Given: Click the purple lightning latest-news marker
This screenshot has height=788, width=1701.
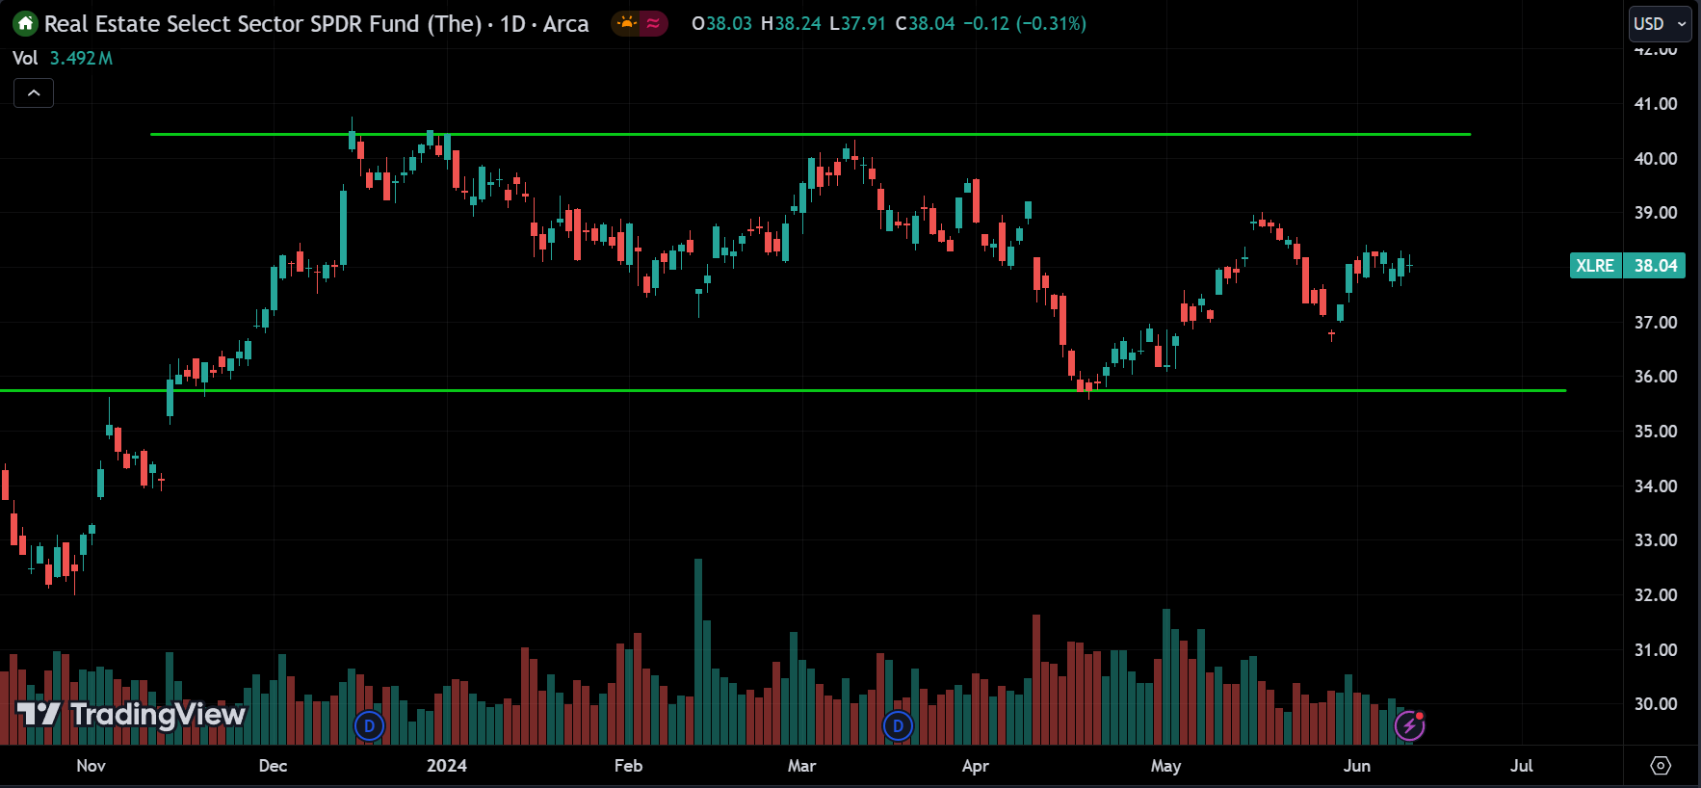Looking at the screenshot, I should (x=1410, y=725).
